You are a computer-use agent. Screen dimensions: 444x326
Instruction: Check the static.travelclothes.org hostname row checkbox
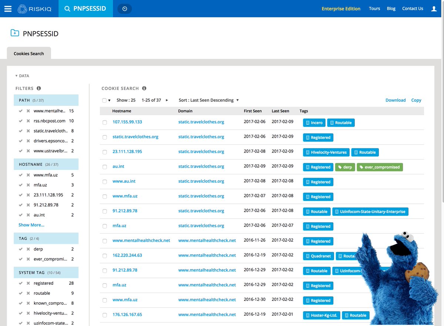(x=105, y=137)
